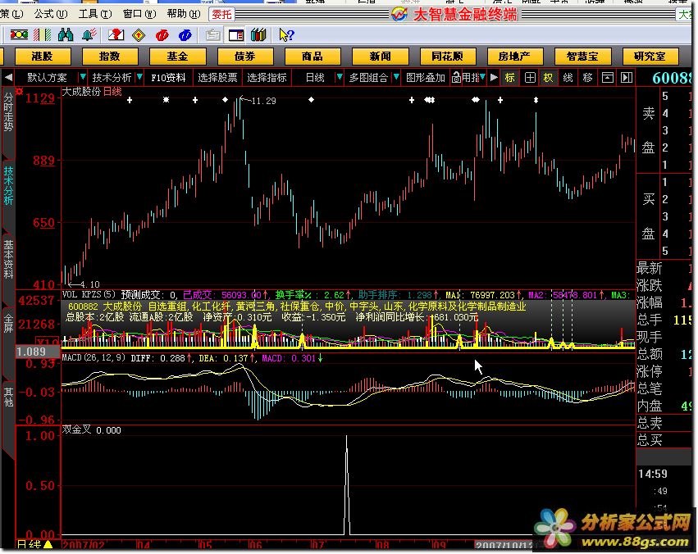Click the VOL KPZS(5) indicator label
This screenshot has width=698, height=554.
click(89, 294)
